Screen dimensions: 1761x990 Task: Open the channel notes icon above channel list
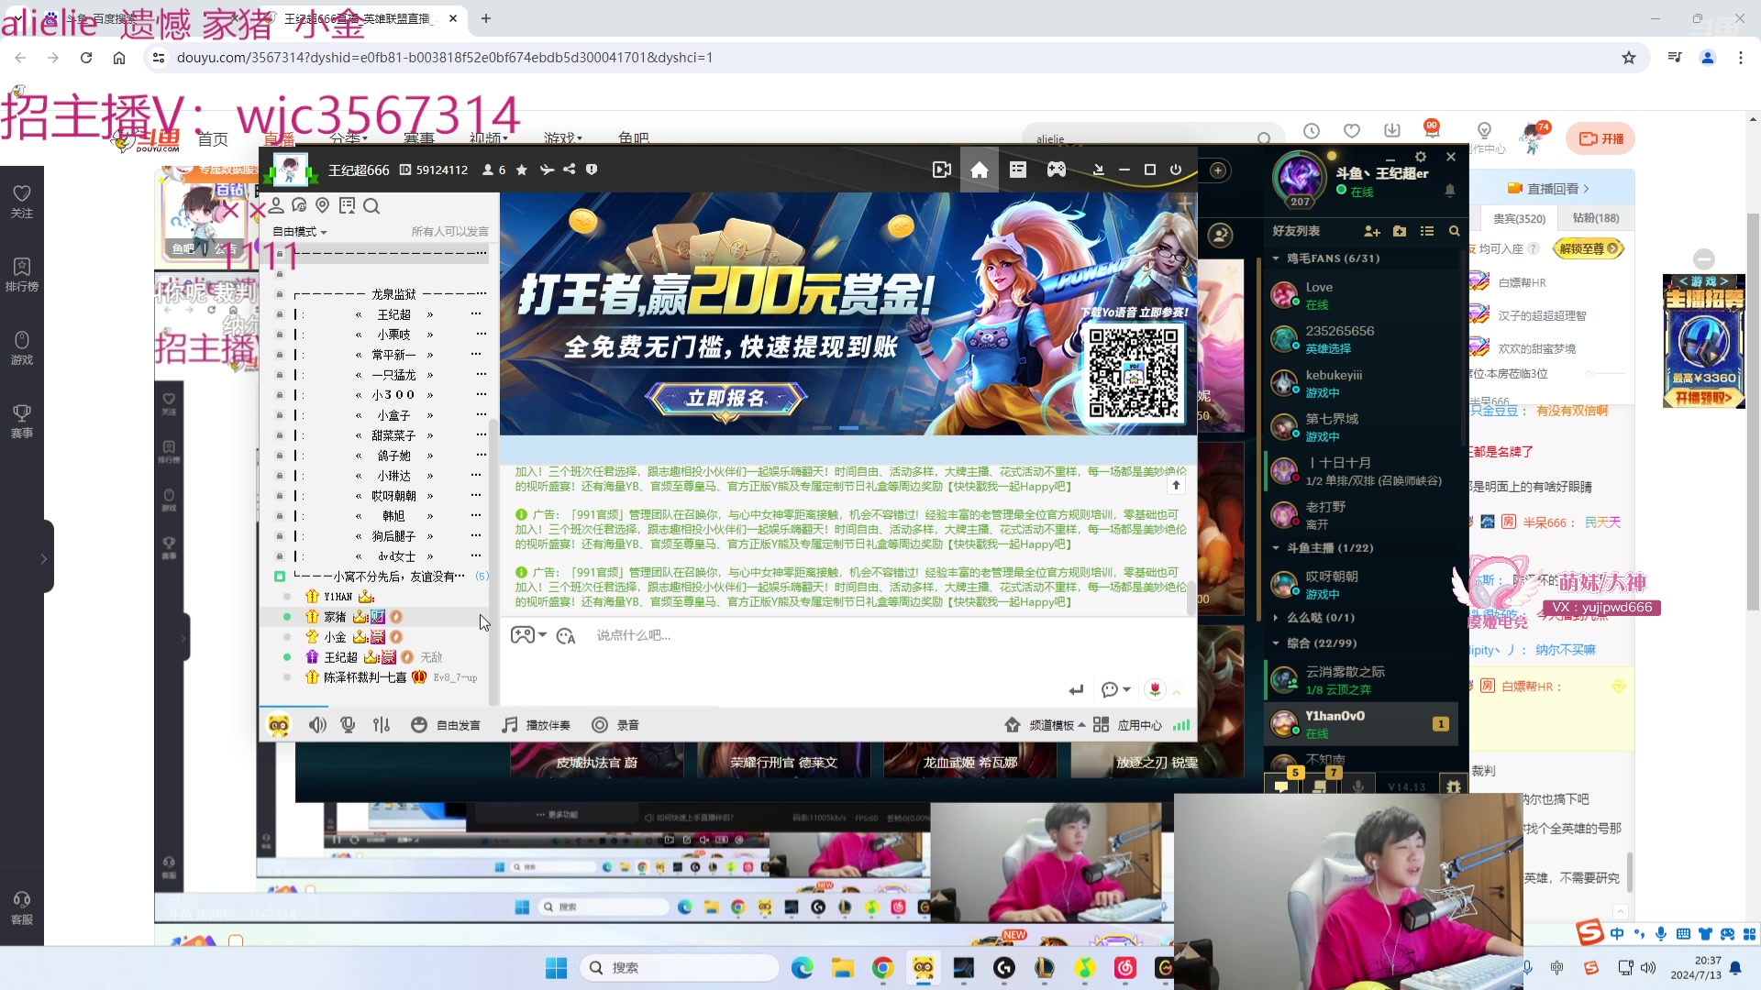pos(347,205)
